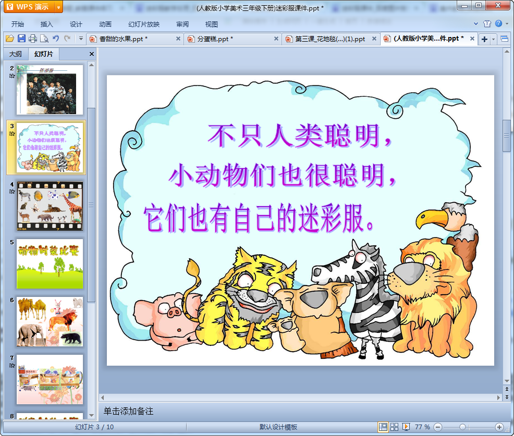Viewport: 514px width, 436px height.
Task: Save the presentation with the floppy disk icon
Action: point(22,39)
